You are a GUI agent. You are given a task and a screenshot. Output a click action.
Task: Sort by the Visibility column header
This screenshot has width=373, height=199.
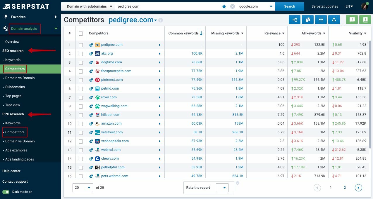coord(357,33)
